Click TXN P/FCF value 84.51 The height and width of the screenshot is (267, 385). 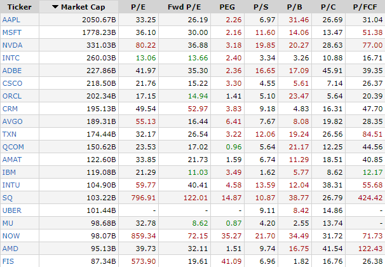[x=372, y=134]
